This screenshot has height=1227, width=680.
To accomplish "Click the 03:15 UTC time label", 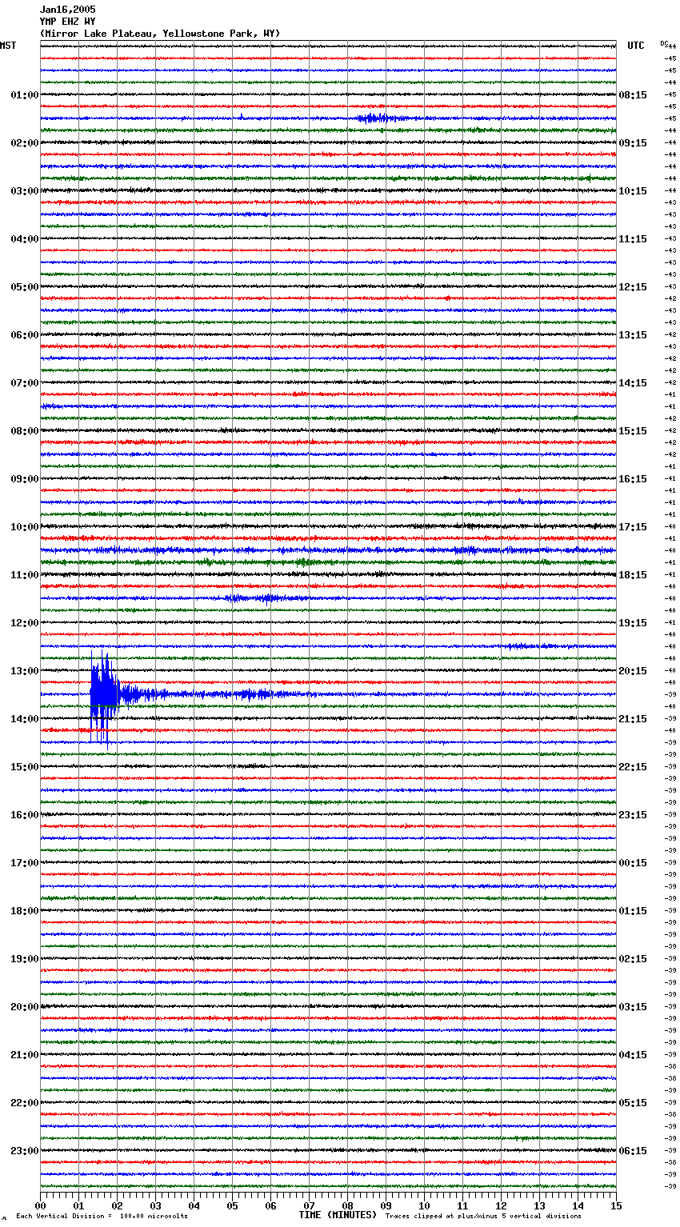I will pyautogui.click(x=633, y=1007).
